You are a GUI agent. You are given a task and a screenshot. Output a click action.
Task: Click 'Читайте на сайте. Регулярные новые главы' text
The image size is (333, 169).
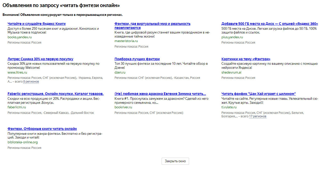pos(269,101)
